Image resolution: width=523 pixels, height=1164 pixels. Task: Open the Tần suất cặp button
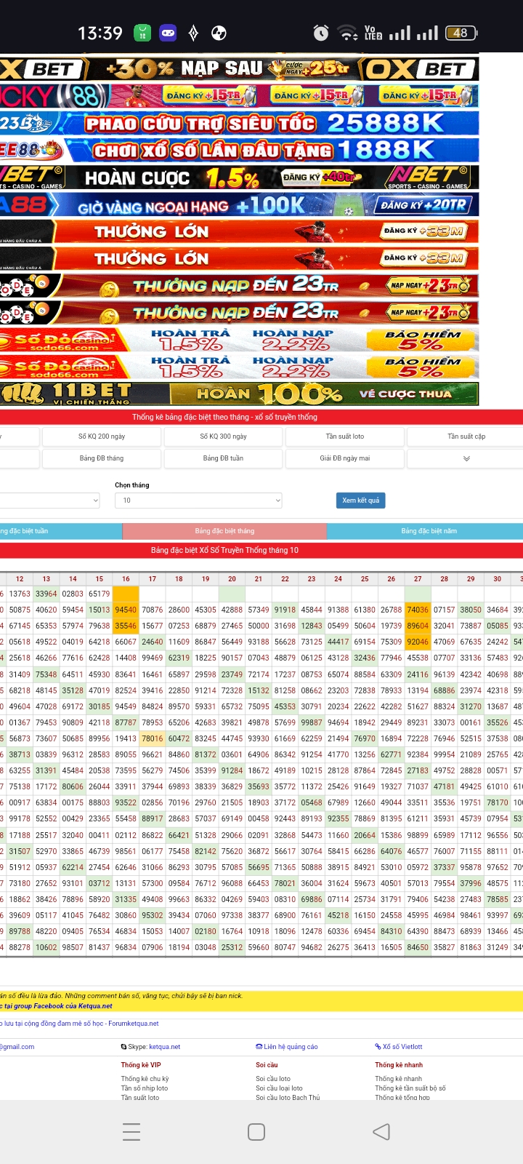[466, 436]
